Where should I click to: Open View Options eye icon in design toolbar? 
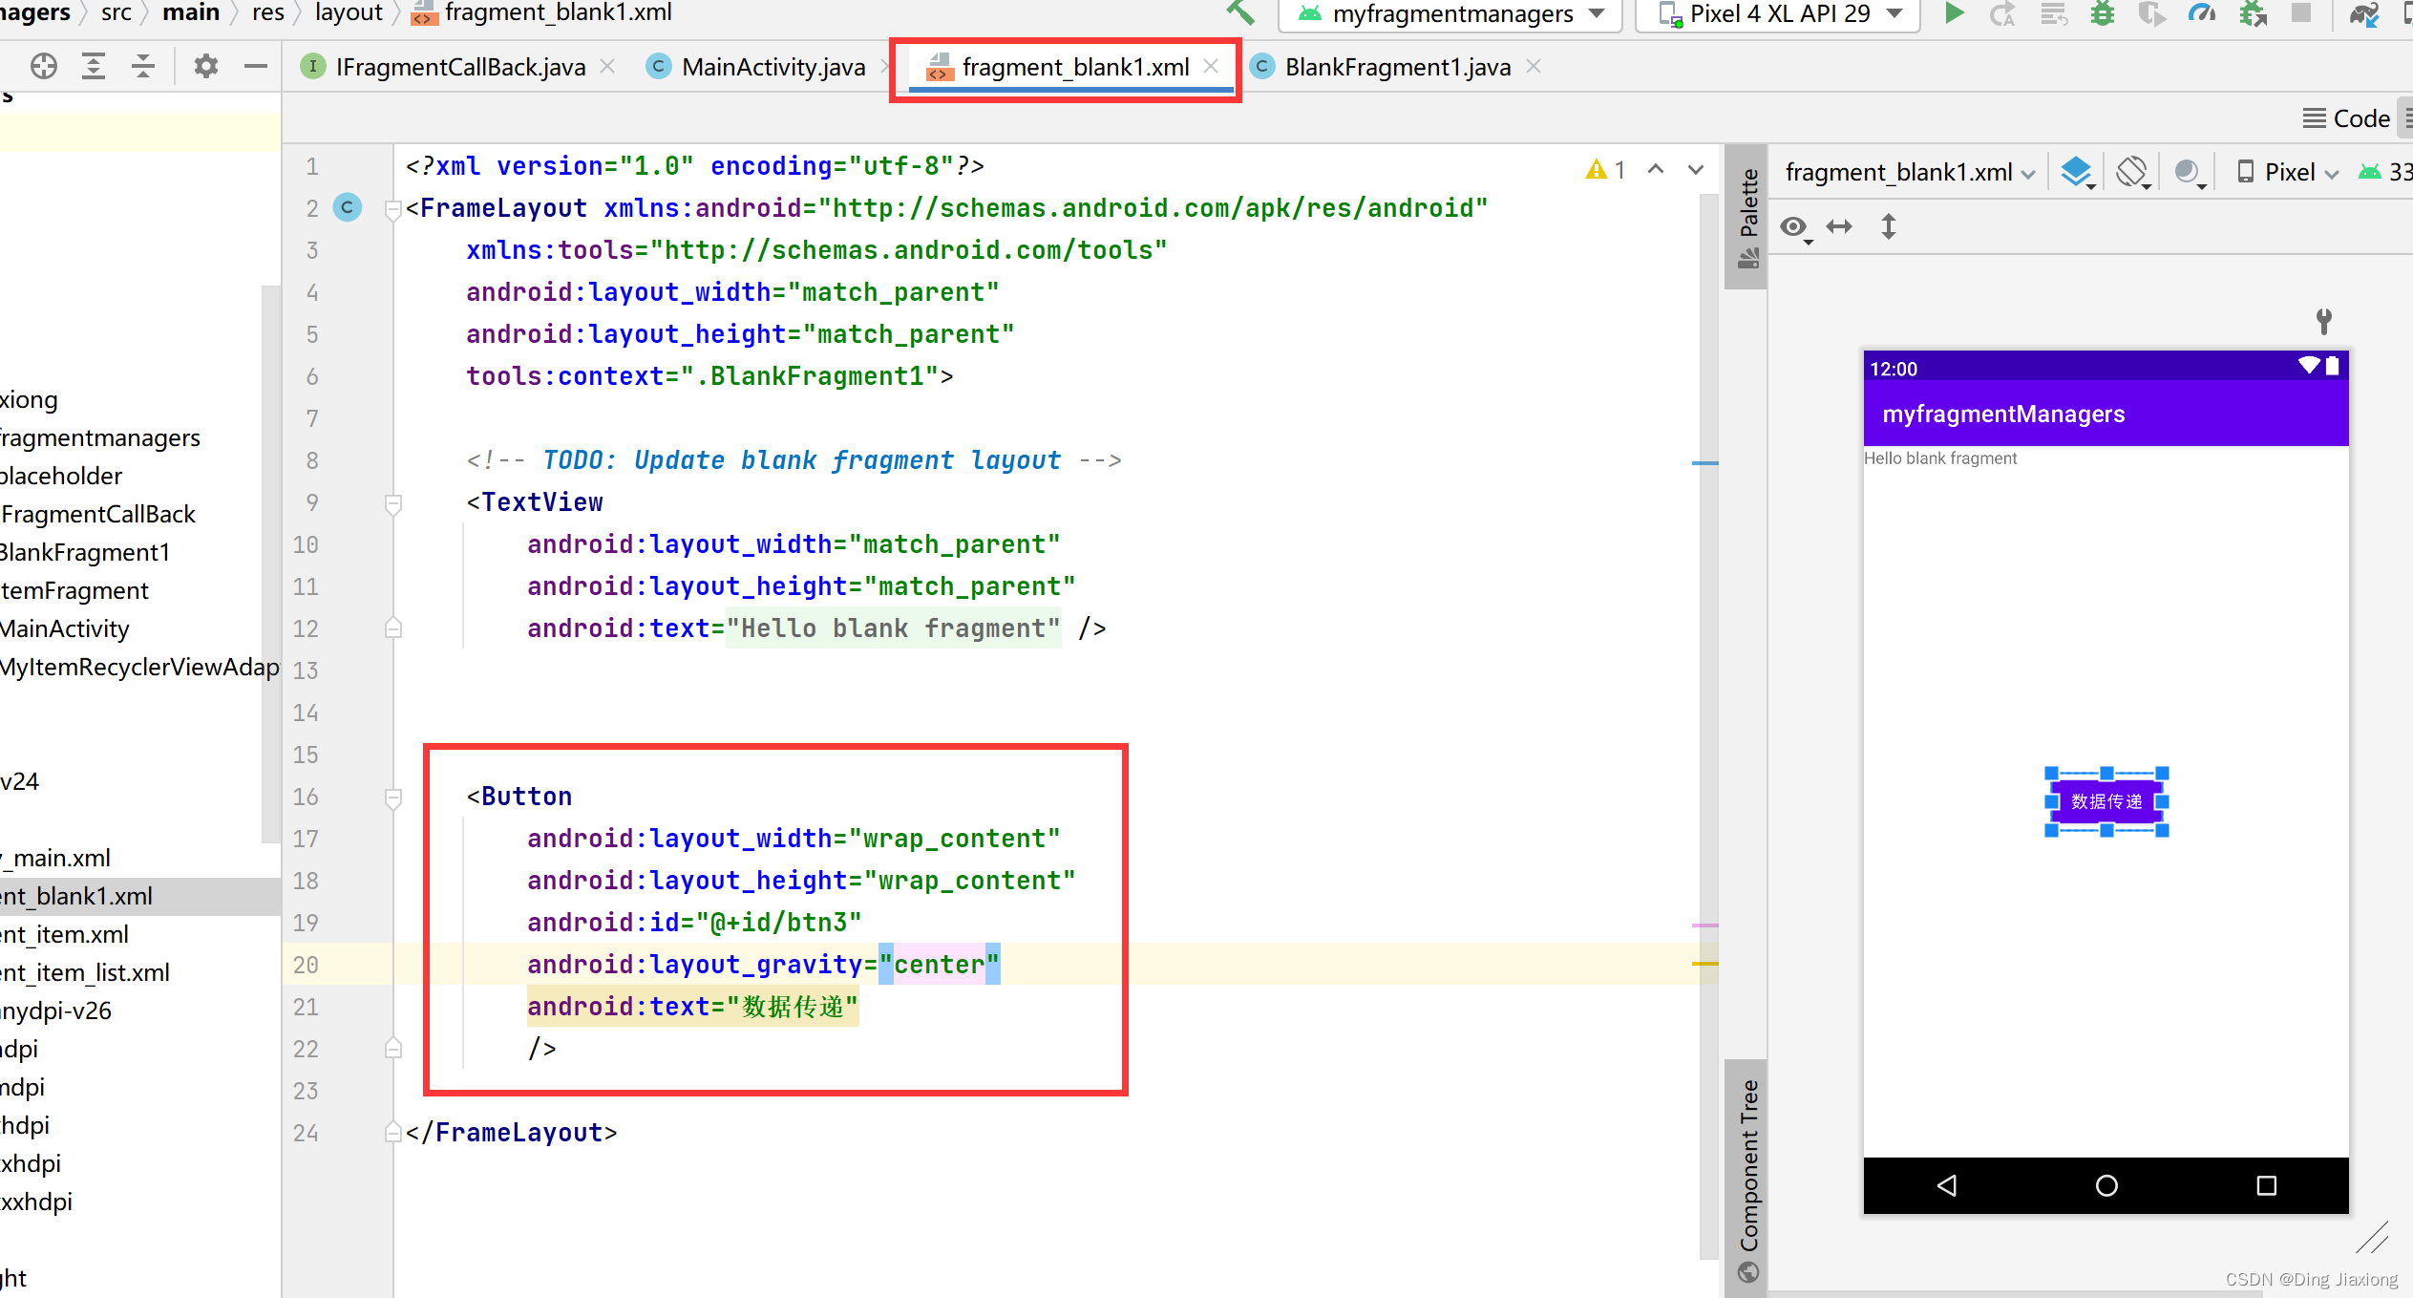(x=1794, y=227)
